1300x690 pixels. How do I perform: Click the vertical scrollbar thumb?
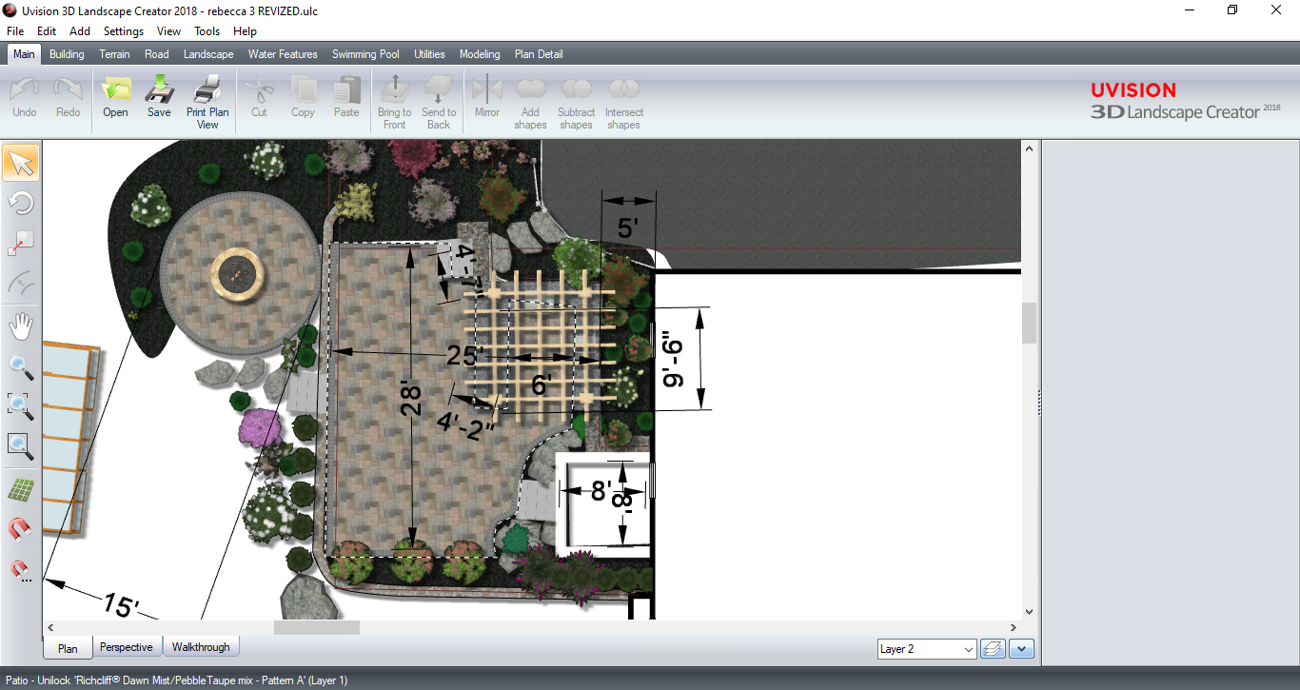point(1029,323)
